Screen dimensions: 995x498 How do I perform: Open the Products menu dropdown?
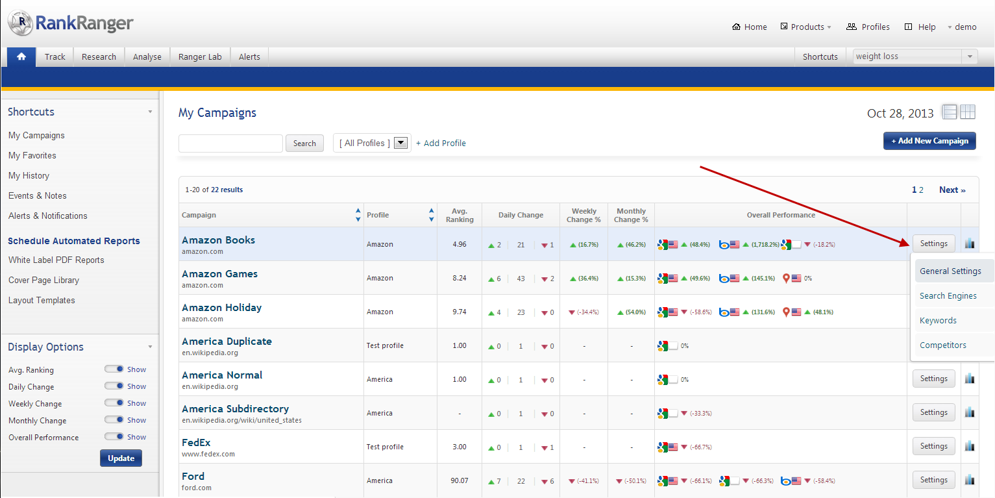tap(806, 27)
